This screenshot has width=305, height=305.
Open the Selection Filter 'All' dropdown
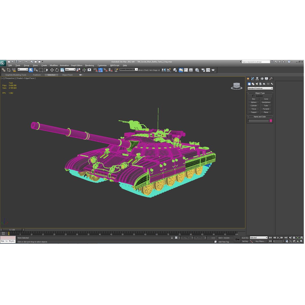click(23, 69)
